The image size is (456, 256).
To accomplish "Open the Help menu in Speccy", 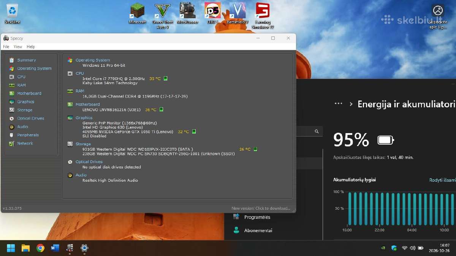I will coord(31,47).
